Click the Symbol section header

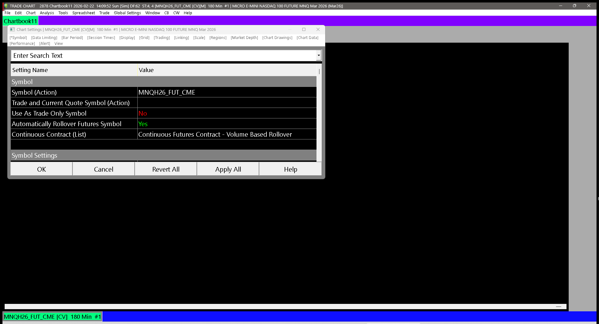(164, 82)
